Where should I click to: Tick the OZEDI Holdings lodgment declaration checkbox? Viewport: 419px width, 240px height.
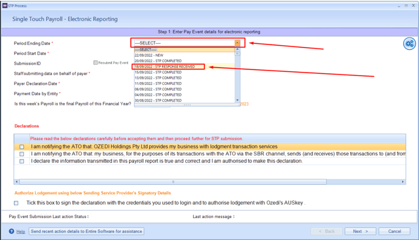tap(22, 147)
